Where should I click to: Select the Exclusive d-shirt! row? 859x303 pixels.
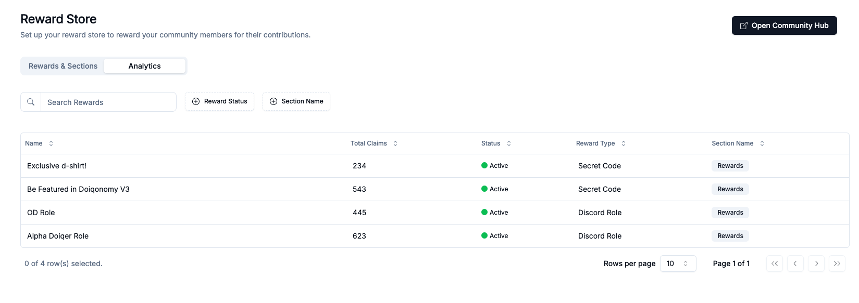[57, 166]
